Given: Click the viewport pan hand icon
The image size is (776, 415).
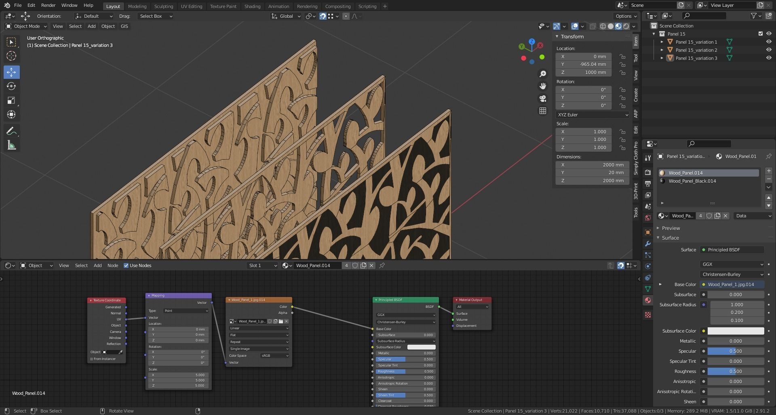Looking at the screenshot, I should 543,86.
